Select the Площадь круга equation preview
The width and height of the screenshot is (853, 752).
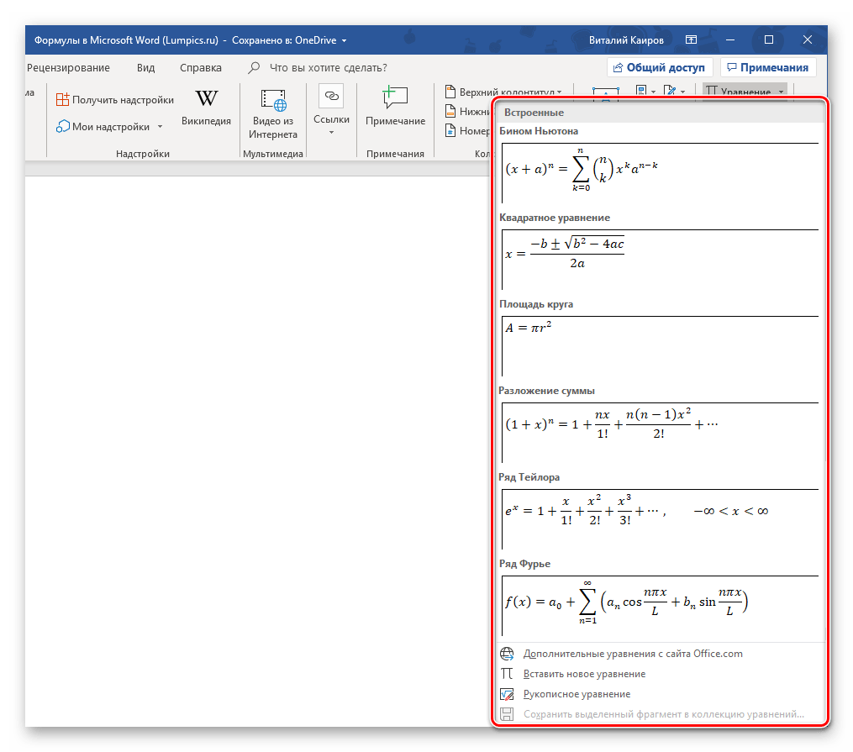tap(660, 345)
